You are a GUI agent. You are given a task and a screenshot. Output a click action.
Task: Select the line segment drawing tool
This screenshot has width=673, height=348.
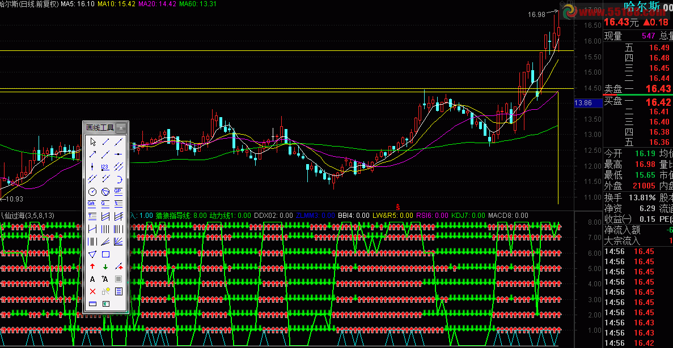point(105,142)
